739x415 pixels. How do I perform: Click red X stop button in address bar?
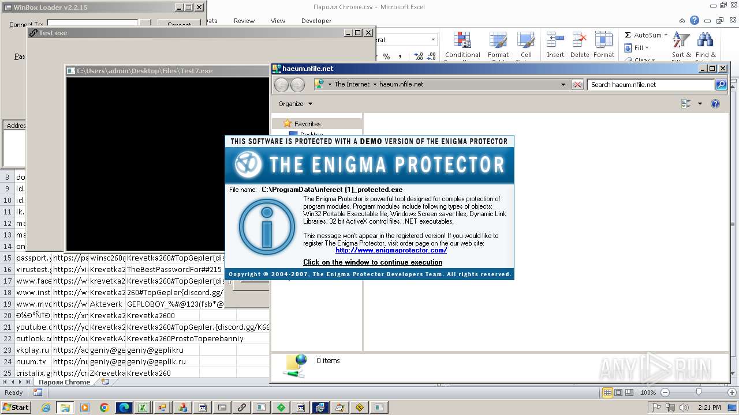pos(577,85)
